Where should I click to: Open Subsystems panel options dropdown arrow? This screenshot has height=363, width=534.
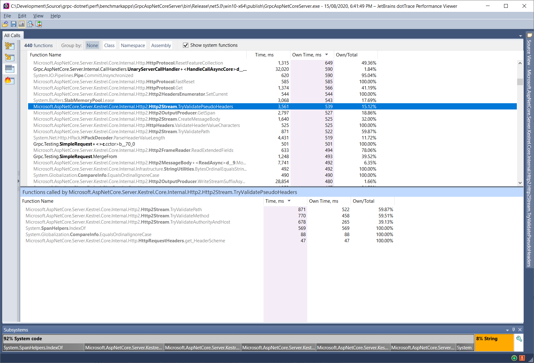pos(507,330)
